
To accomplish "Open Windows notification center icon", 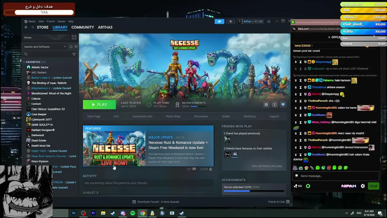I will [380, 213].
